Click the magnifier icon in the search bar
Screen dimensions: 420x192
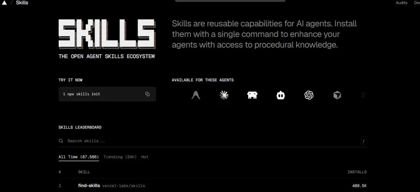61,141
